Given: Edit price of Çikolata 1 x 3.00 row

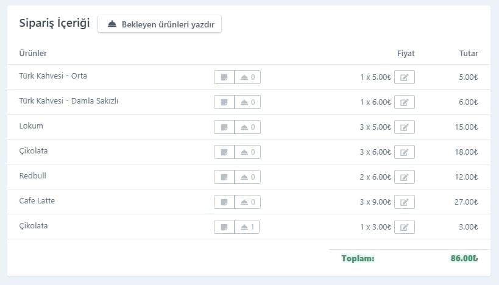Looking at the screenshot, I should (404, 227).
